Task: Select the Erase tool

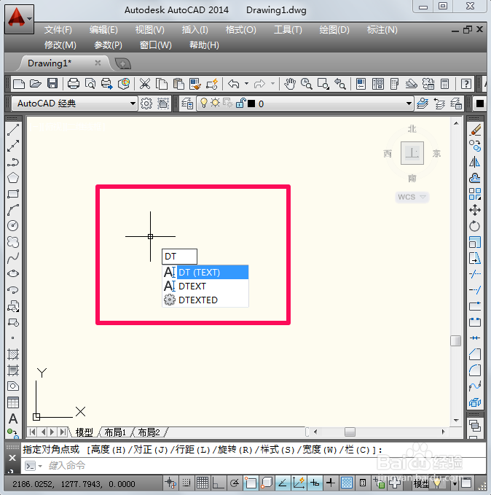Action: pyautogui.click(x=475, y=130)
